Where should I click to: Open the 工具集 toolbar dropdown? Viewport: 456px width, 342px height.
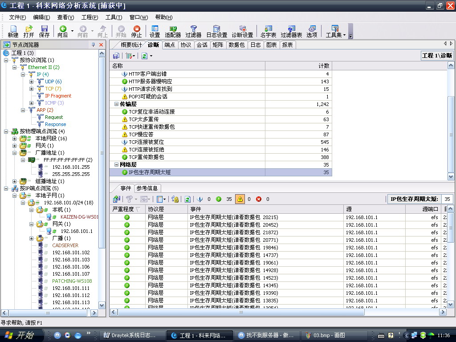(x=335, y=31)
